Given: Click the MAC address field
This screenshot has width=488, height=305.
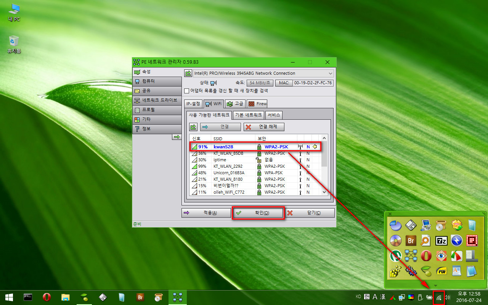Looking at the screenshot, I should click(313, 83).
